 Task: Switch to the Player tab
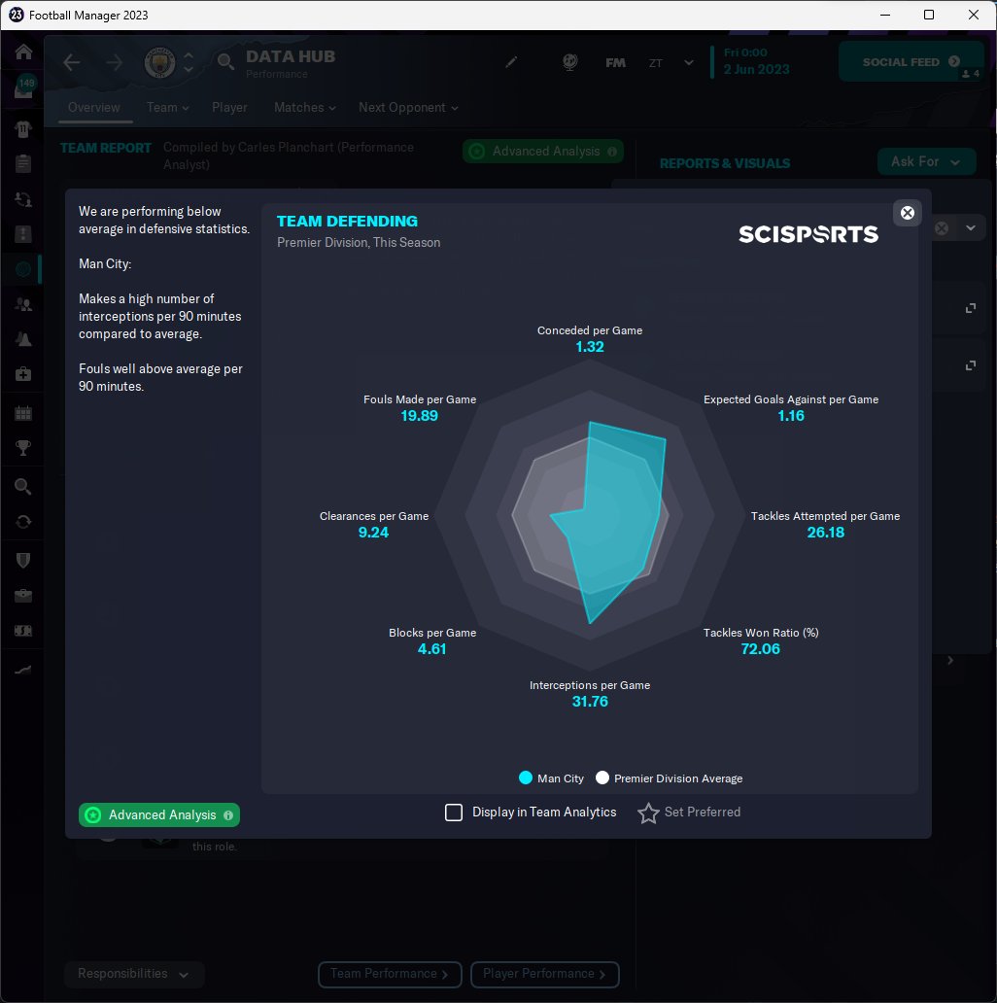(229, 108)
